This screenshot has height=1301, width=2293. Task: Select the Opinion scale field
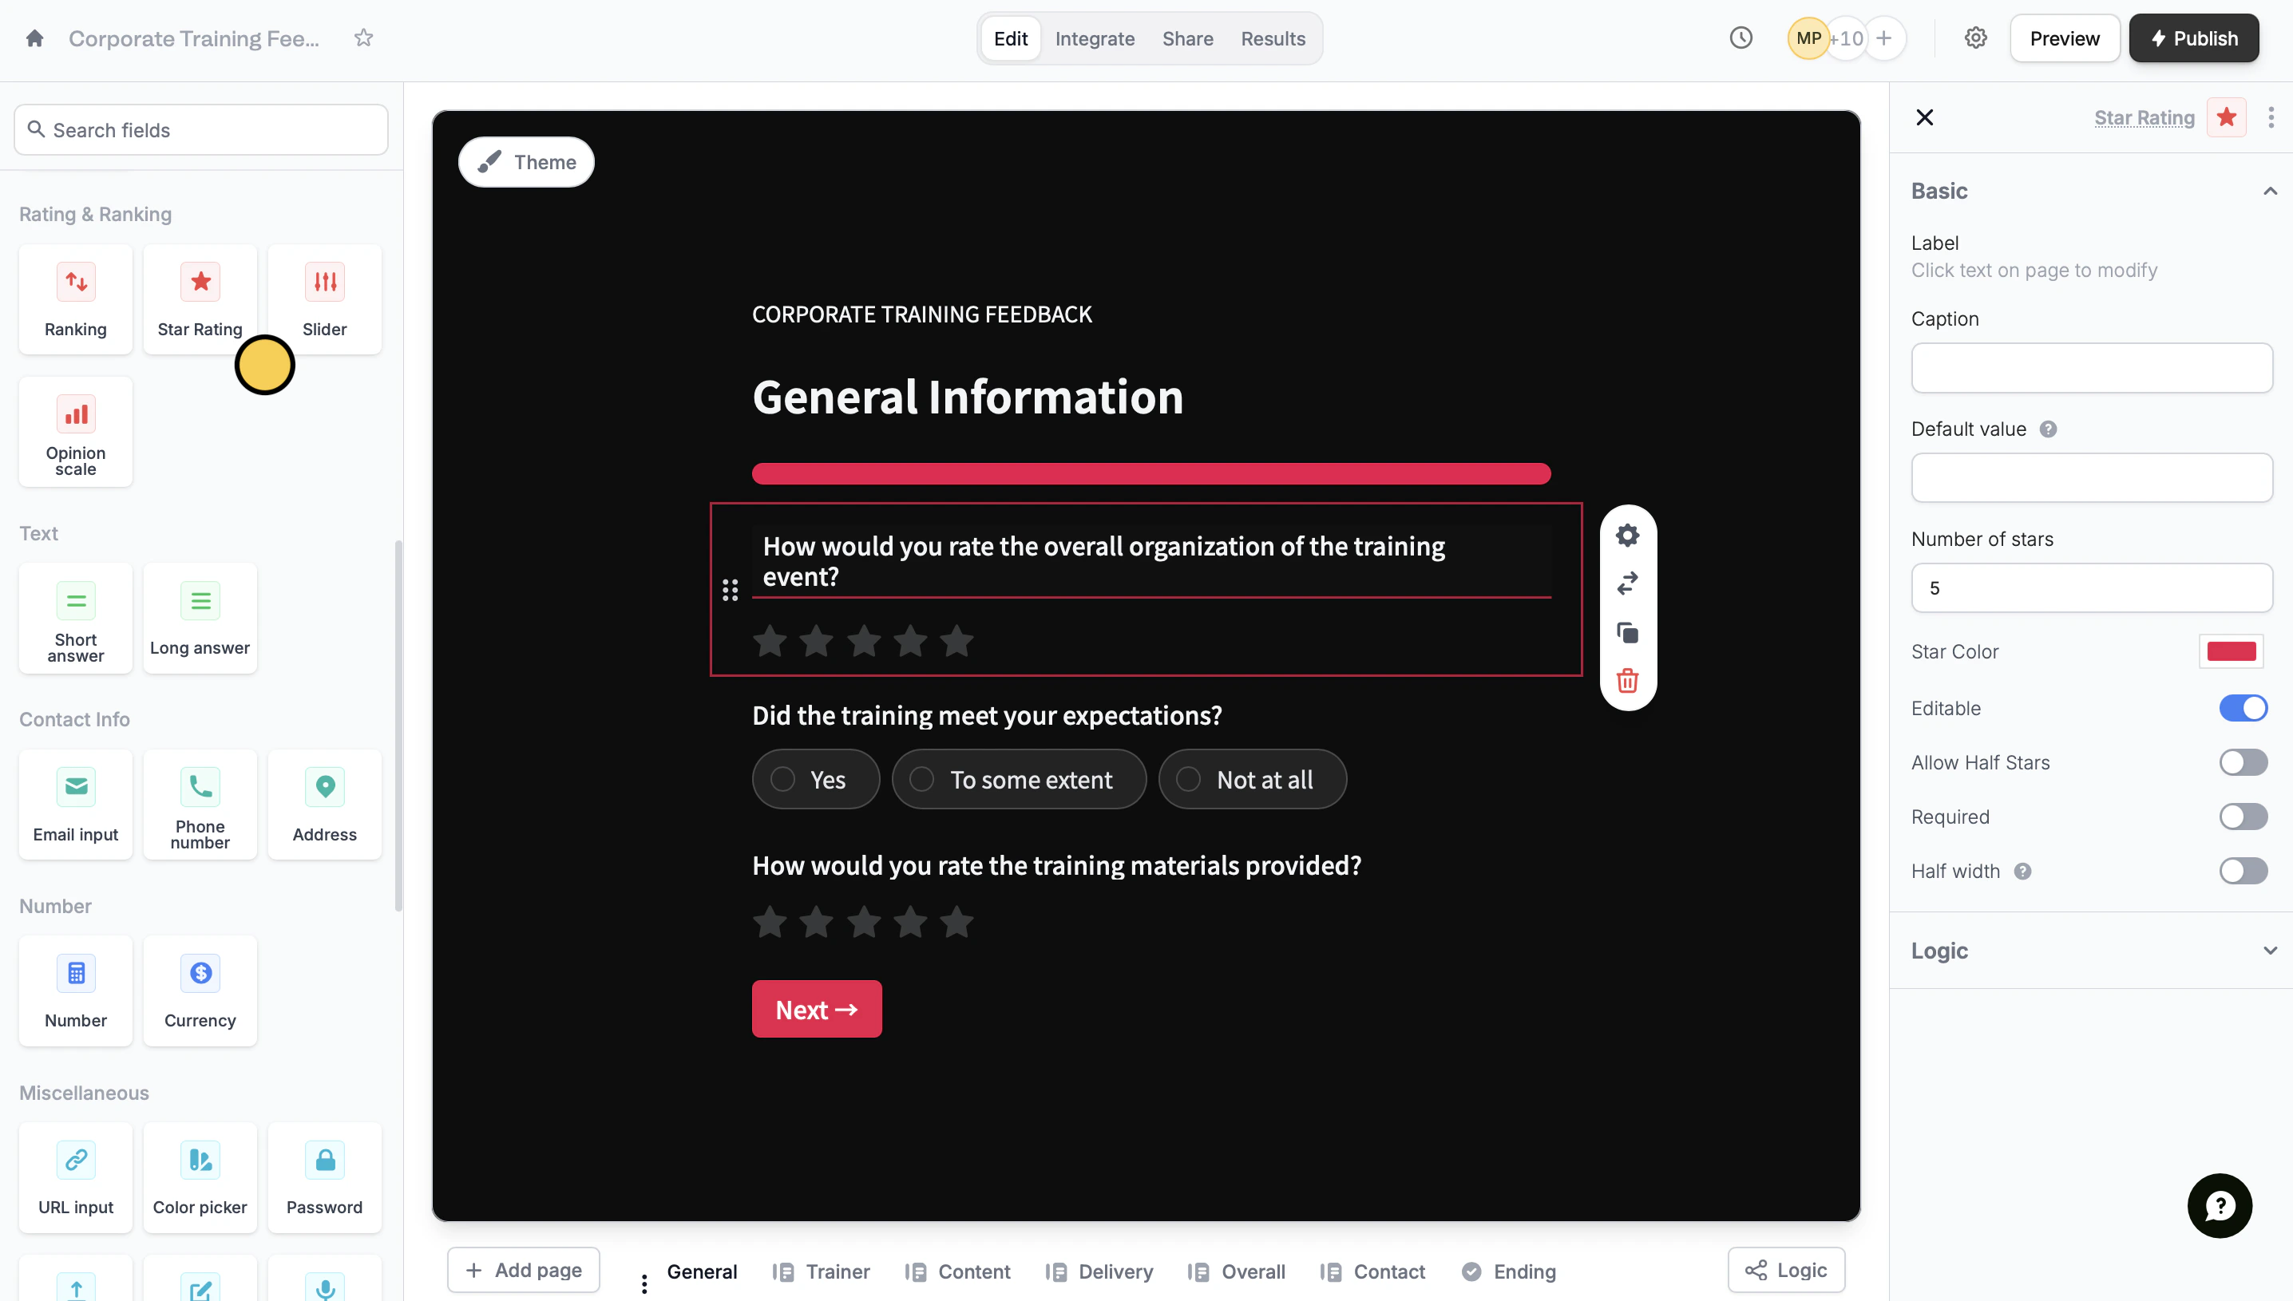(75, 433)
